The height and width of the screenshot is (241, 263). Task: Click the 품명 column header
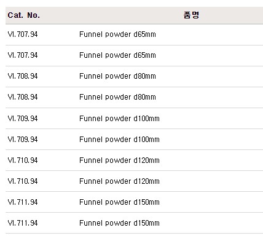pos(191,15)
